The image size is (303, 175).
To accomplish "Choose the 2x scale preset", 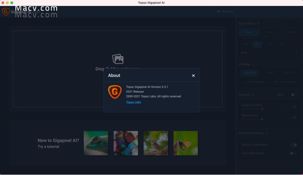I will 258,44.
